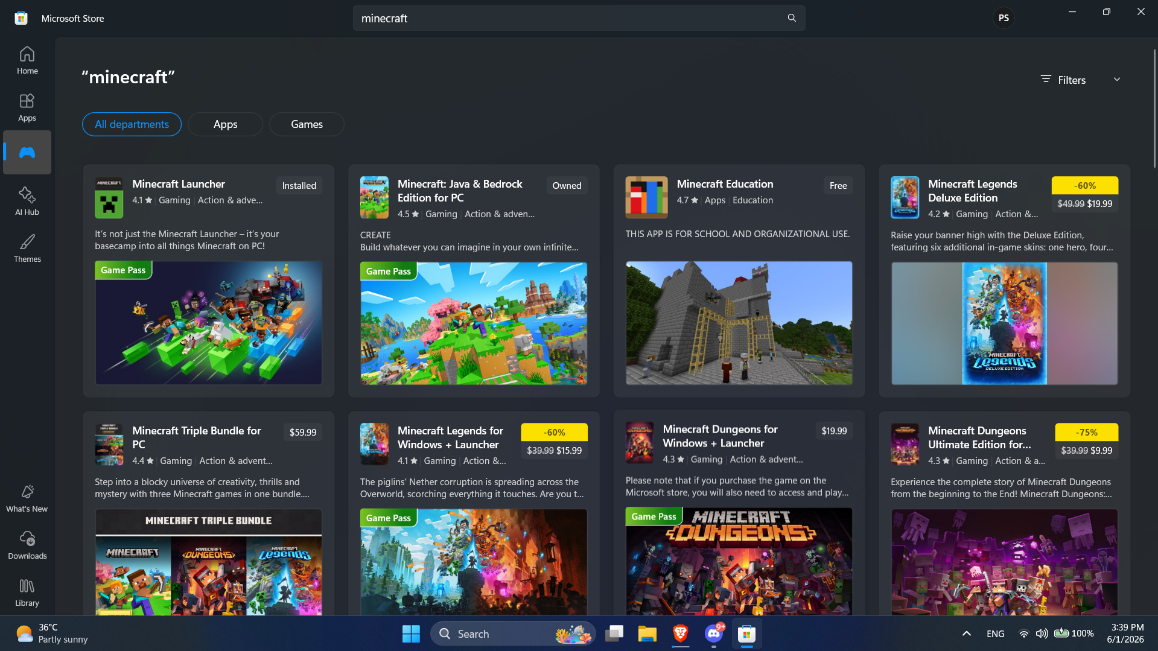
Task: Open Task View on the taskbar
Action: [x=614, y=634]
